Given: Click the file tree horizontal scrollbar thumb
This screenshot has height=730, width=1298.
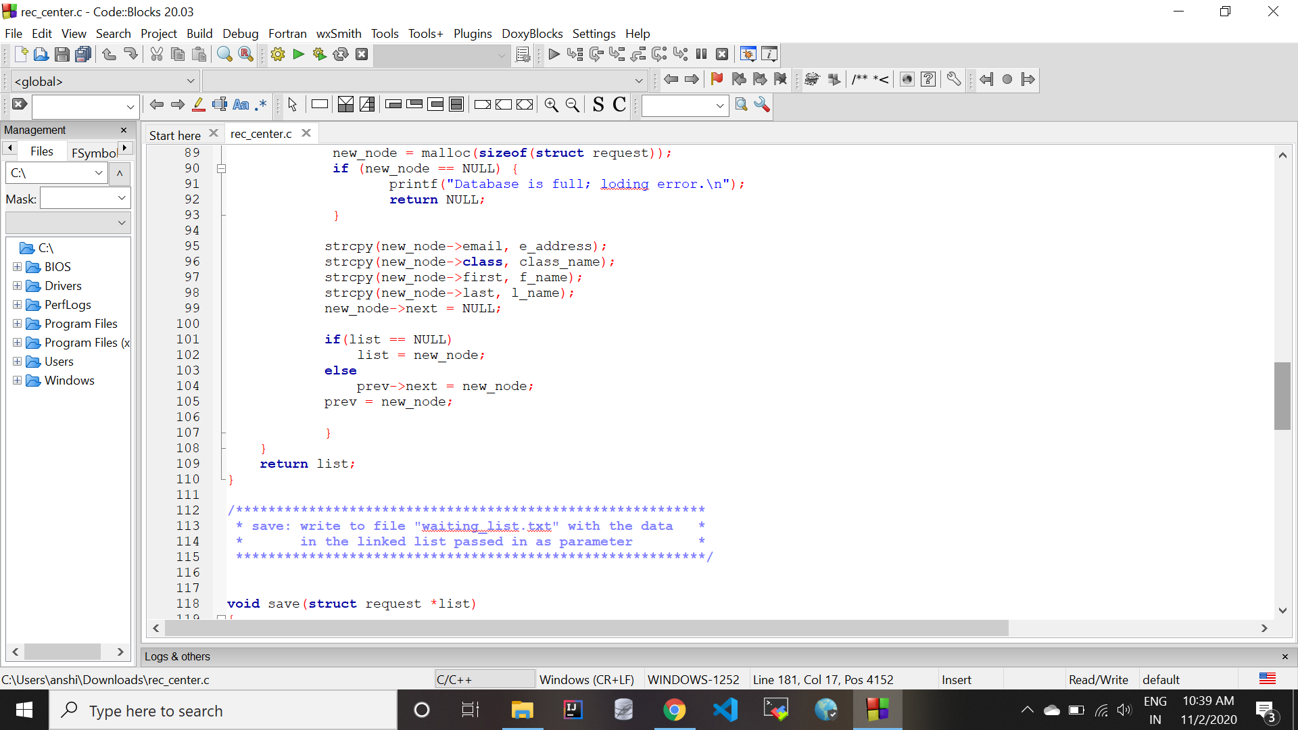Looking at the screenshot, I should pyautogui.click(x=62, y=652).
